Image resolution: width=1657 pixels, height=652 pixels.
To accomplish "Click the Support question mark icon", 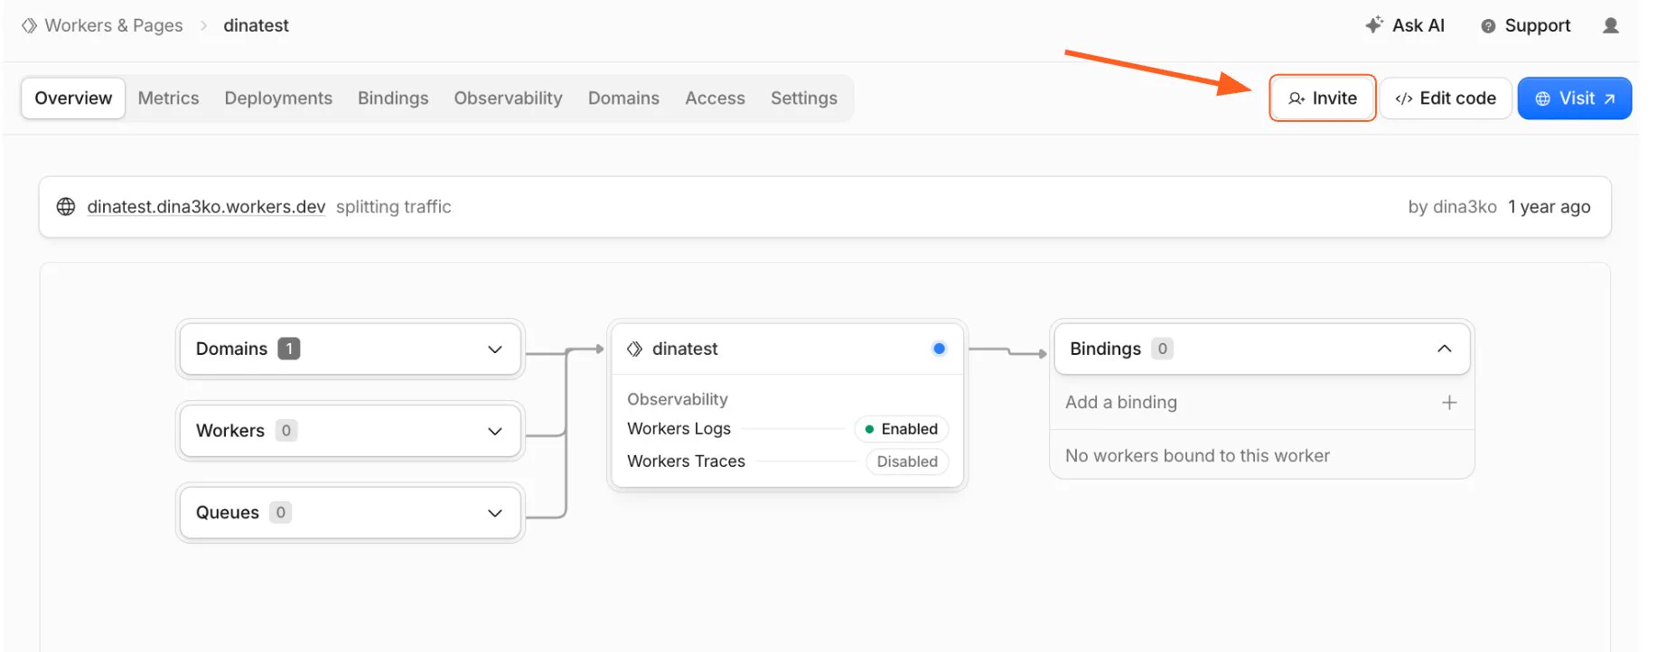I will pos(1488,26).
